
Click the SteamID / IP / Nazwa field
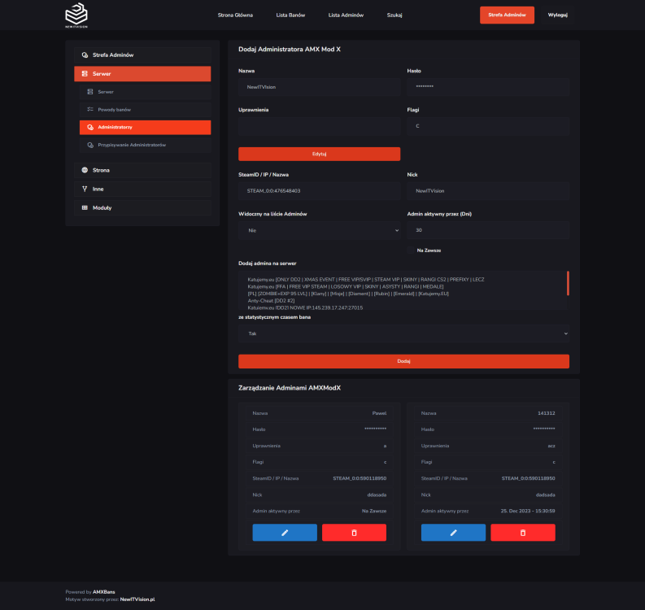[319, 191]
